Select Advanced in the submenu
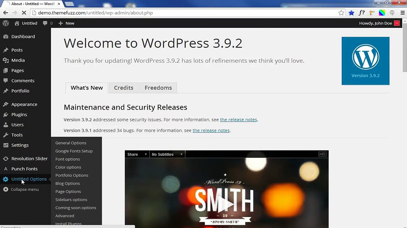 65,216
